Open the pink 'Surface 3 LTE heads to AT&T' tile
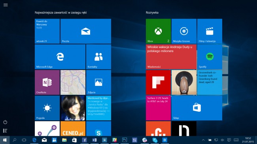 coord(158,108)
